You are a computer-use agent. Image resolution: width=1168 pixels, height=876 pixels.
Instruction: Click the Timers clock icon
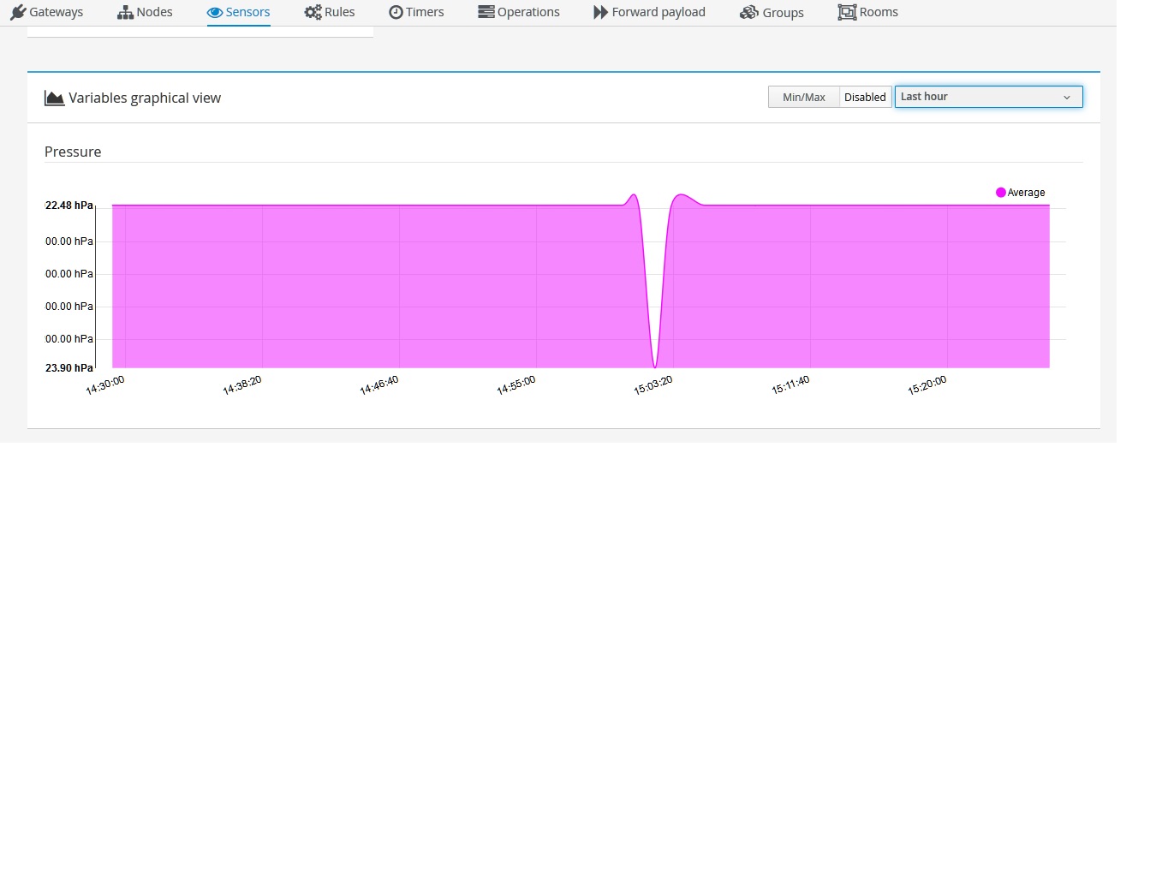[396, 12]
